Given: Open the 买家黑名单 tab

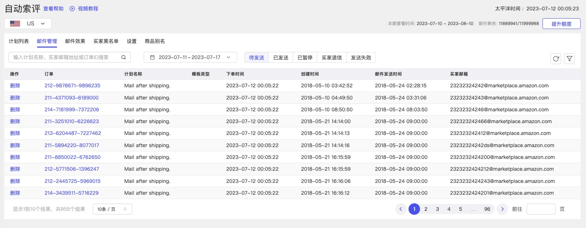Looking at the screenshot, I should click(106, 41).
